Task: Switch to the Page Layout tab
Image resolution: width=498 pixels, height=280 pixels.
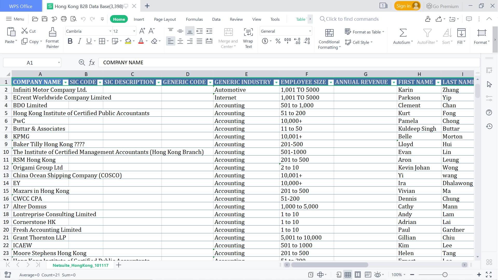Action: [165, 19]
